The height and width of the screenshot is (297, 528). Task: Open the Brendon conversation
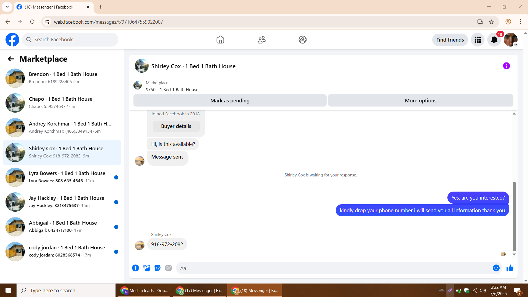pos(62,78)
